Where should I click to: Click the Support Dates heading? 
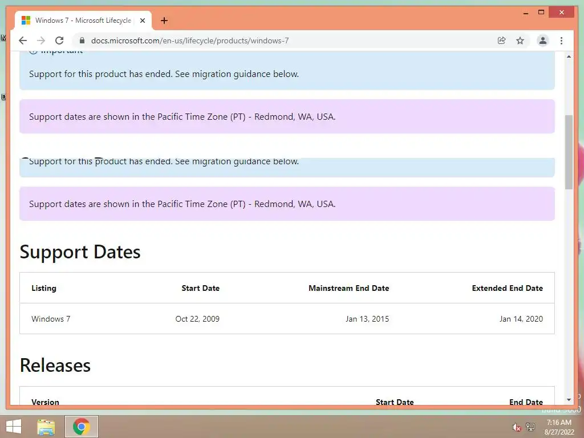click(x=80, y=252)
